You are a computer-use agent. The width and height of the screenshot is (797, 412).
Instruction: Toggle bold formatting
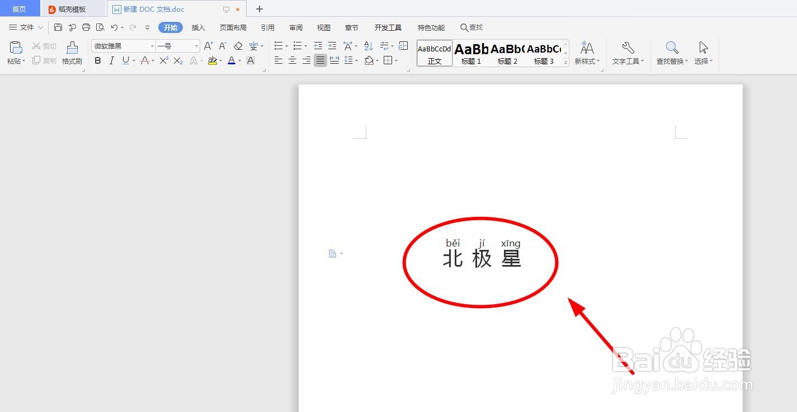[x=98, y=60]
